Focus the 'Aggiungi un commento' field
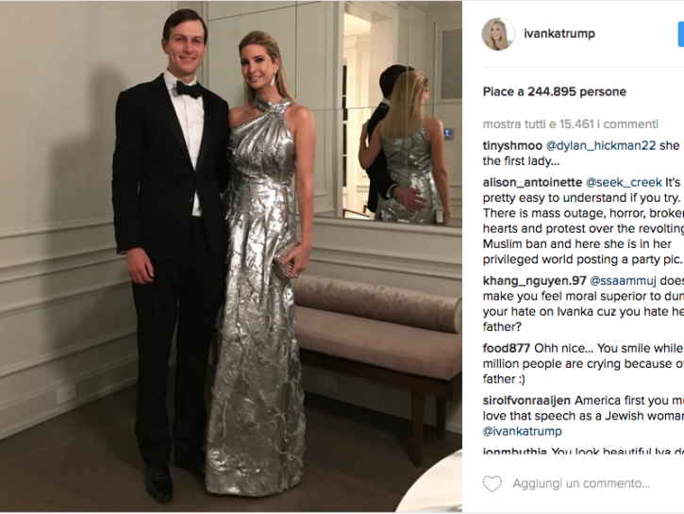The height and width of the screenshot is (514, 684). 581,484
